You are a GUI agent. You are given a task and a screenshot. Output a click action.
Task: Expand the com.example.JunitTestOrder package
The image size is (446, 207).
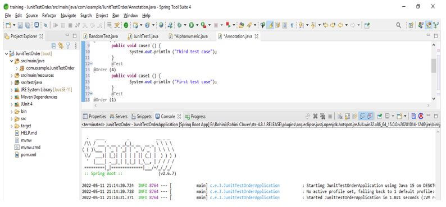point(17,68)
